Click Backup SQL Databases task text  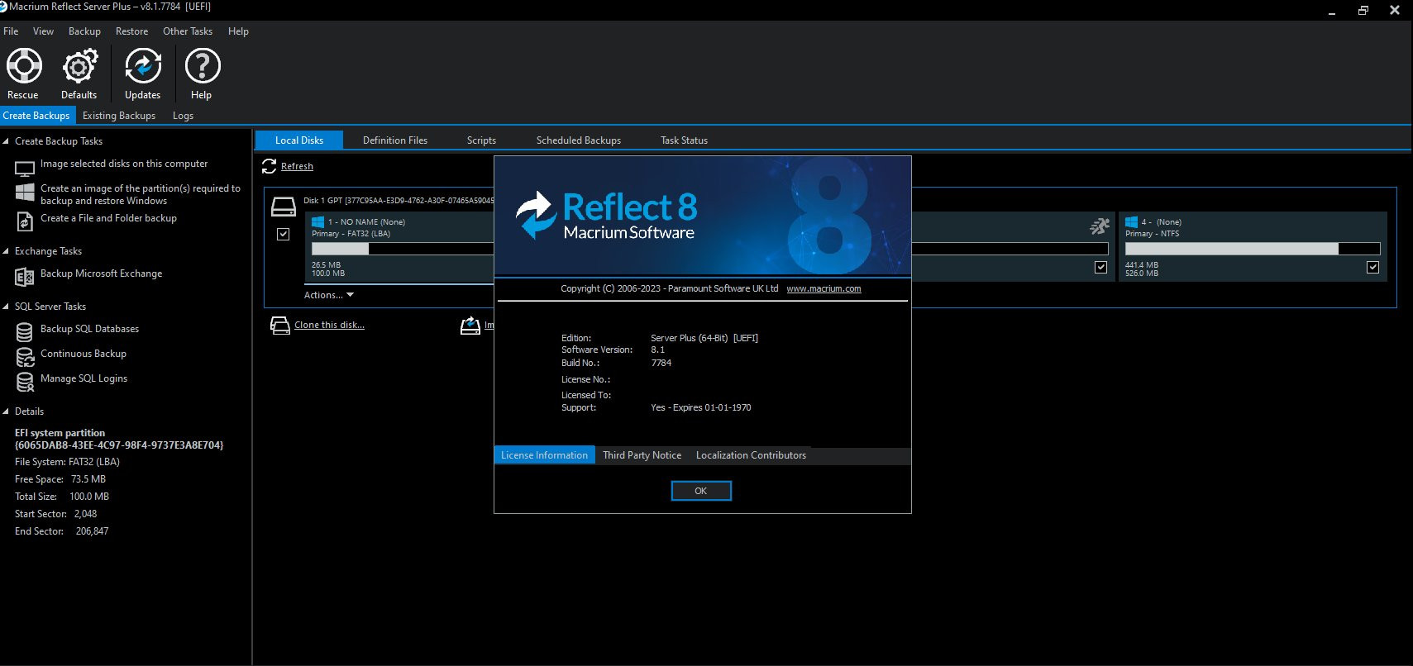tap(89, 329)
